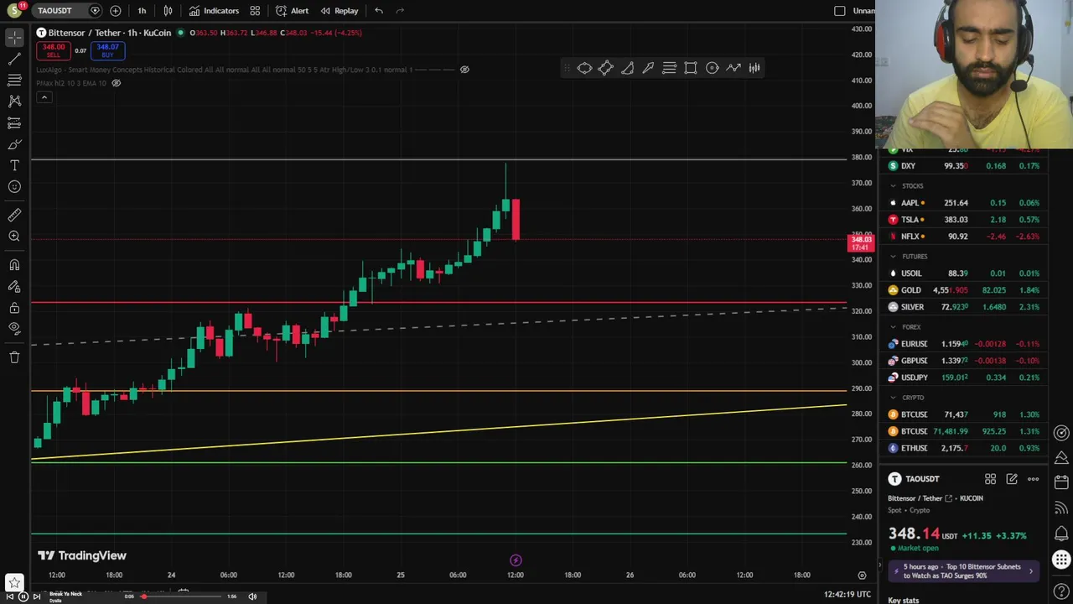Select ETHUSD in the watchlist
The height and width of the screenshot is (604, 1073).
click(x=964, y=448)
